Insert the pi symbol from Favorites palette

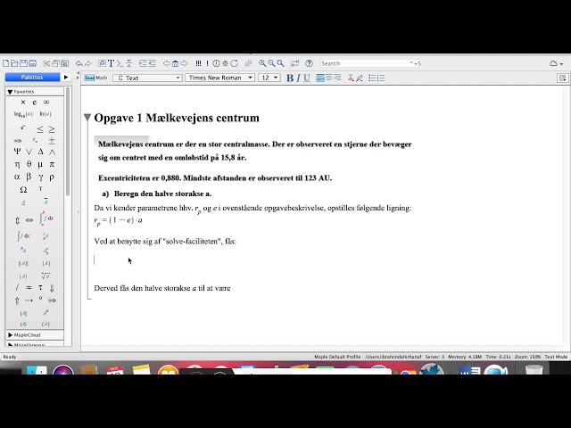[x=52, y=164]
